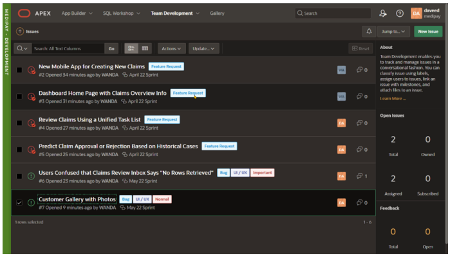Check the box for New Mobile App issue
This screenshot has height=260, width=450.
pyautogui.click(x=19, y=70)
